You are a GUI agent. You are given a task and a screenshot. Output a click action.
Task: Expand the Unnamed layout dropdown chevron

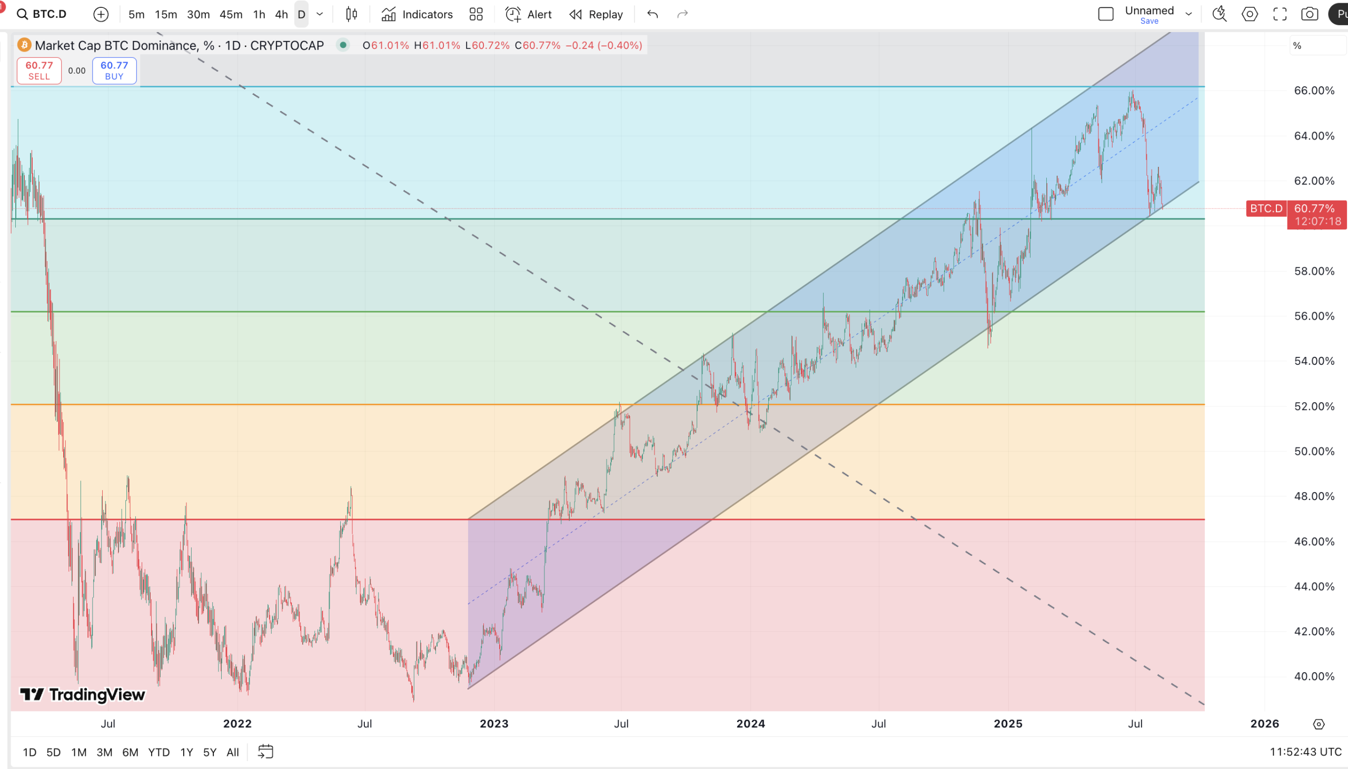pyautogui.click(x=1188, y=14)
